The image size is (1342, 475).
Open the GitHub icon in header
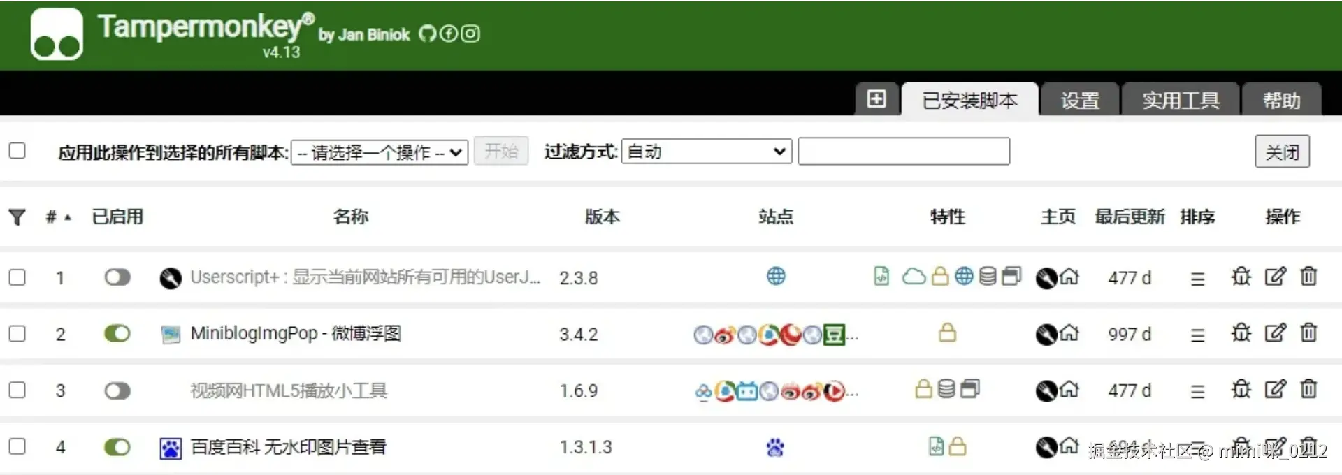427,34
